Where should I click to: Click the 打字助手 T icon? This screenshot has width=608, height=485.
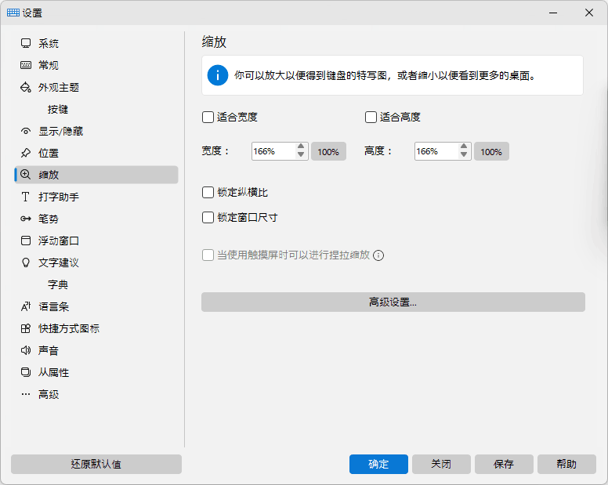(26, 197)
